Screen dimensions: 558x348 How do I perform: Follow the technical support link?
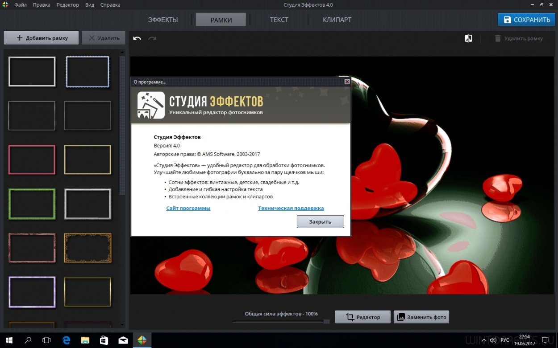(x=291, y=208)
